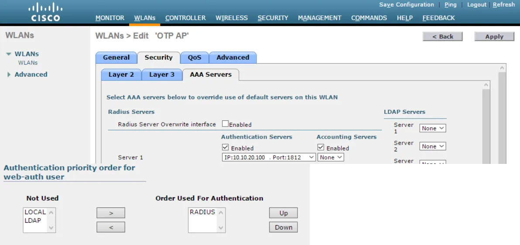
Task: Open Server 1 accounting server dropdown
Action: point(331,157)
